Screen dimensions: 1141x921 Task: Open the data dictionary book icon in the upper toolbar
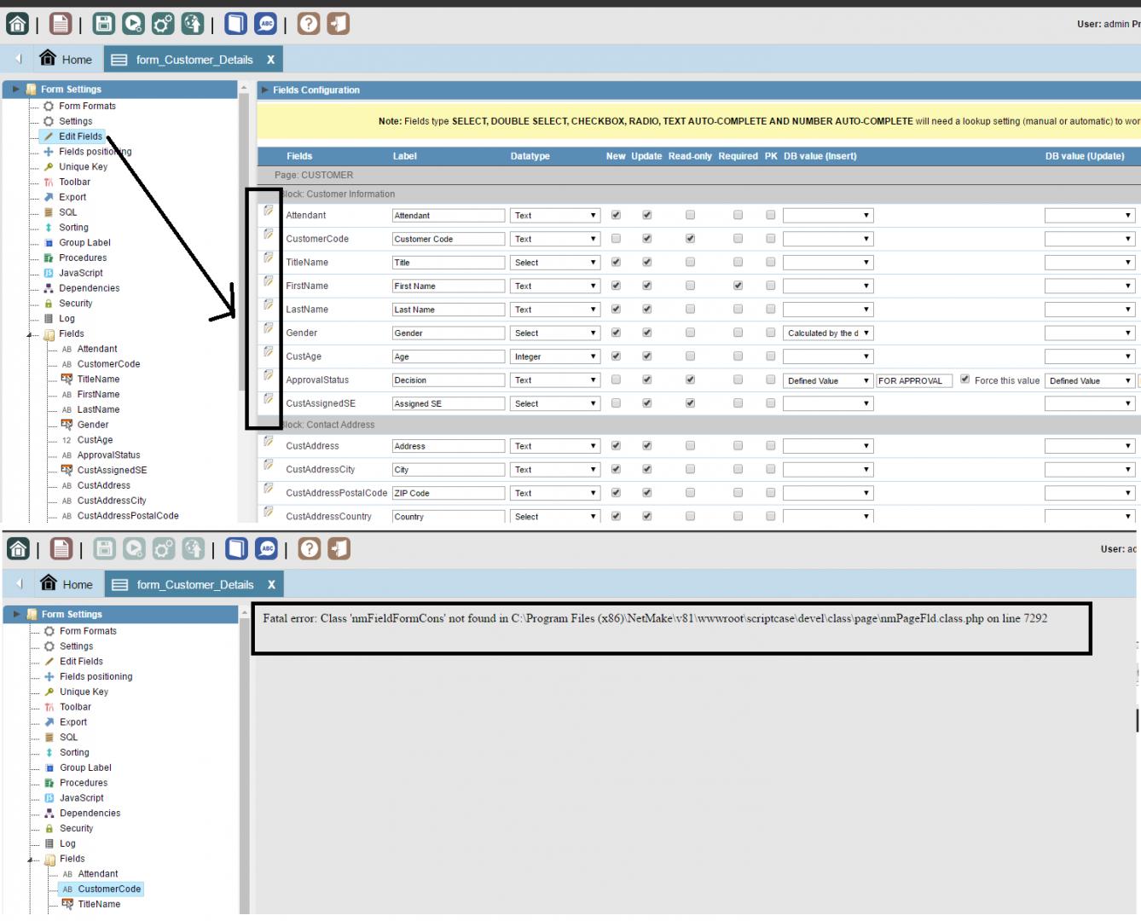(236, 24)
